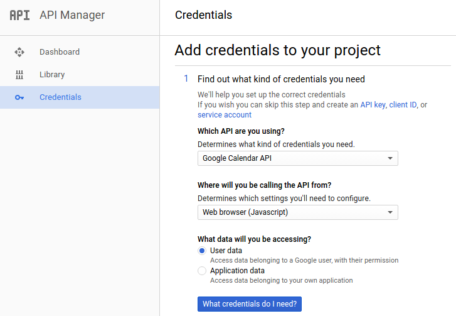Open the service account link
456x316 pixels.
tap(225, 115)
